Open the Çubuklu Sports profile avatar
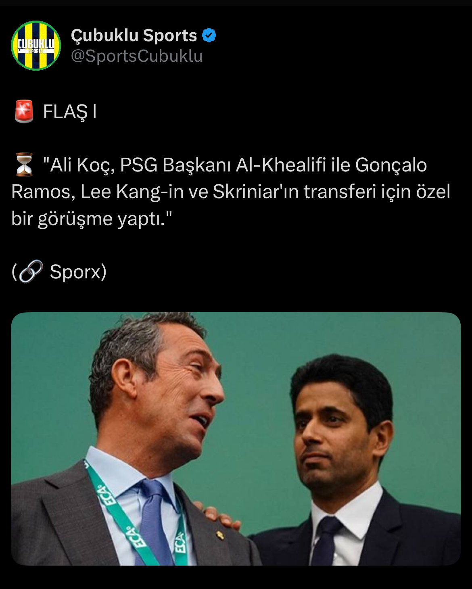This screenshot has width=472, height=589. (36, 46)
